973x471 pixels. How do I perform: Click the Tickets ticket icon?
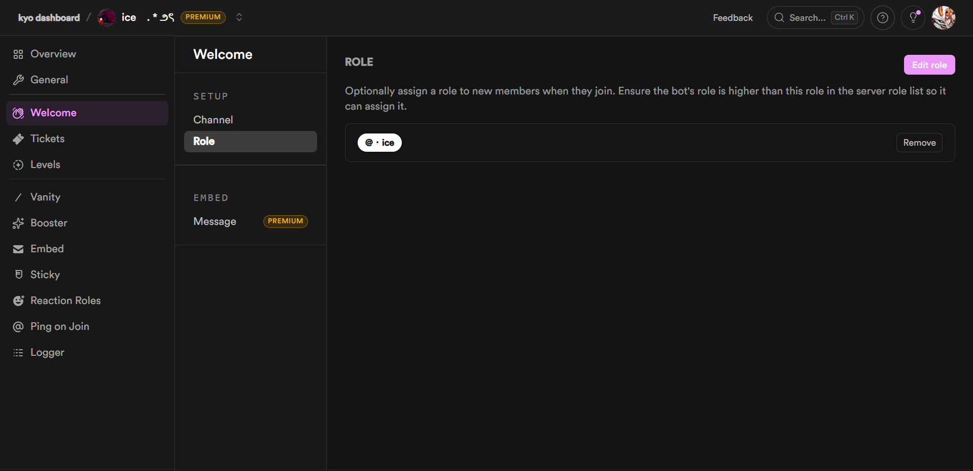click(18, 139)
